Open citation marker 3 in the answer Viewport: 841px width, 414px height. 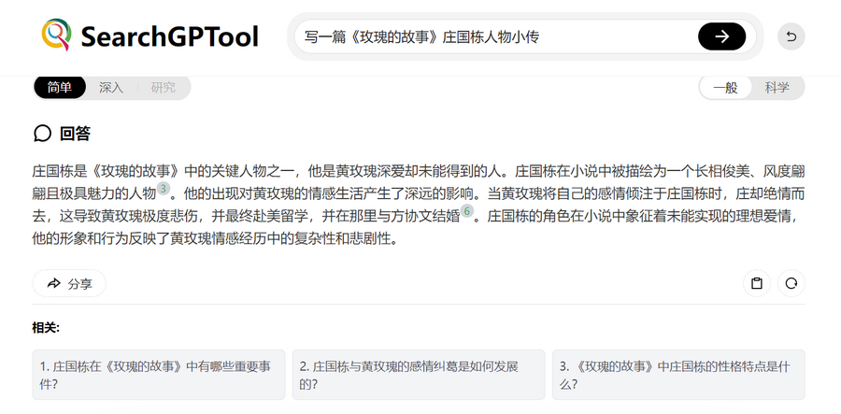[164, 190]
